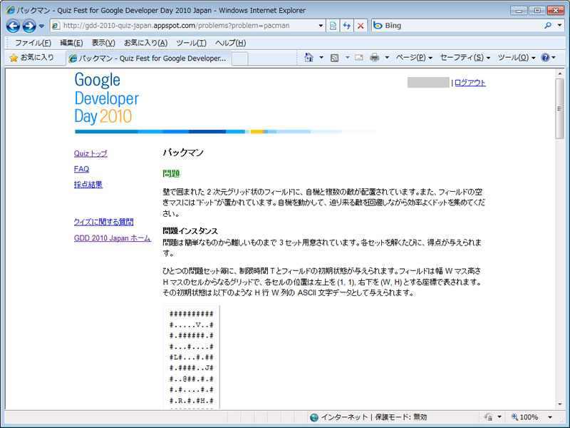Stop loading with the red X icon
This screenshot has width=570, height=428.
pos(361,26)
